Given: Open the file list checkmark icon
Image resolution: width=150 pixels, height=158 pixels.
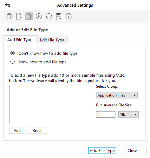Looking at the screenshot, I should [19, 16].
